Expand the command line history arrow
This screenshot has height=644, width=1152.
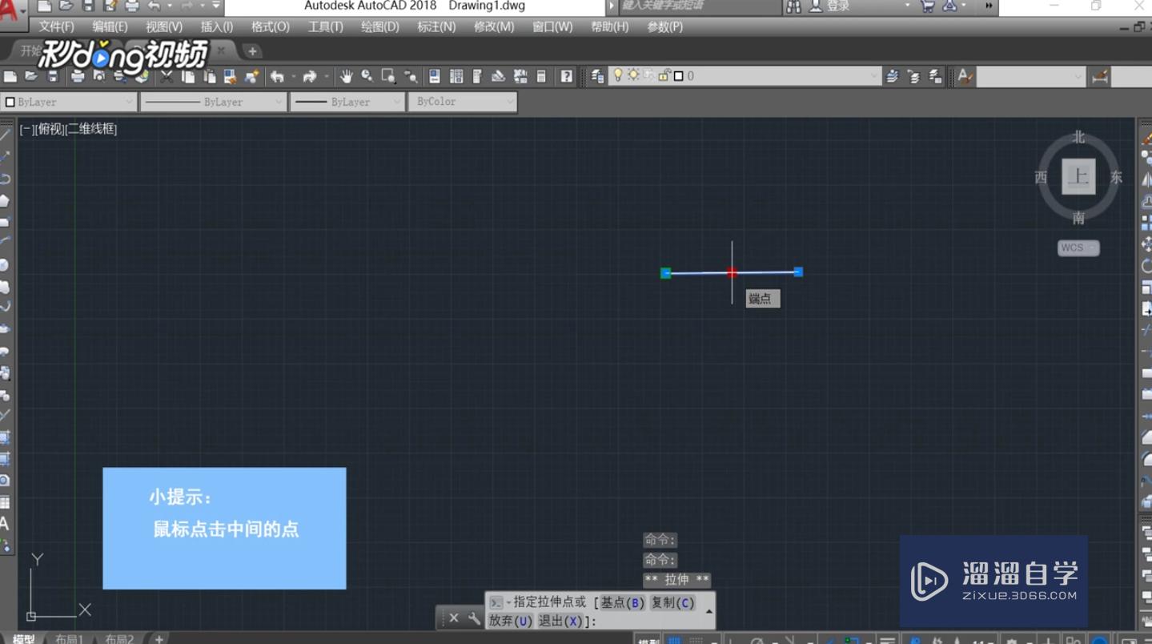point(709,611)
